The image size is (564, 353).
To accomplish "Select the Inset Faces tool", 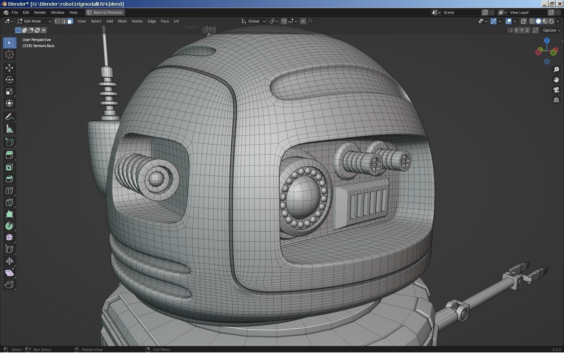I will click(9, 167).
